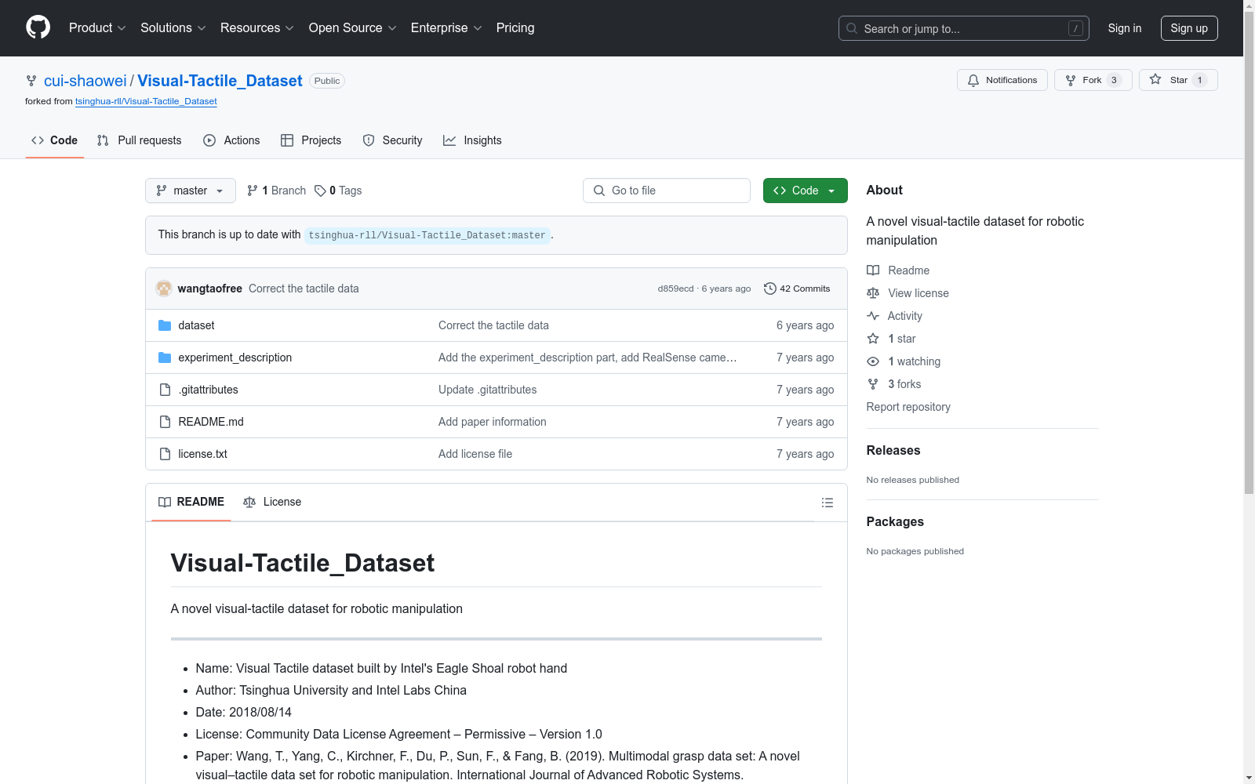Expand the Product menu
The height and width of the screenshot is (784, 1255).
[x=97, y=28]
